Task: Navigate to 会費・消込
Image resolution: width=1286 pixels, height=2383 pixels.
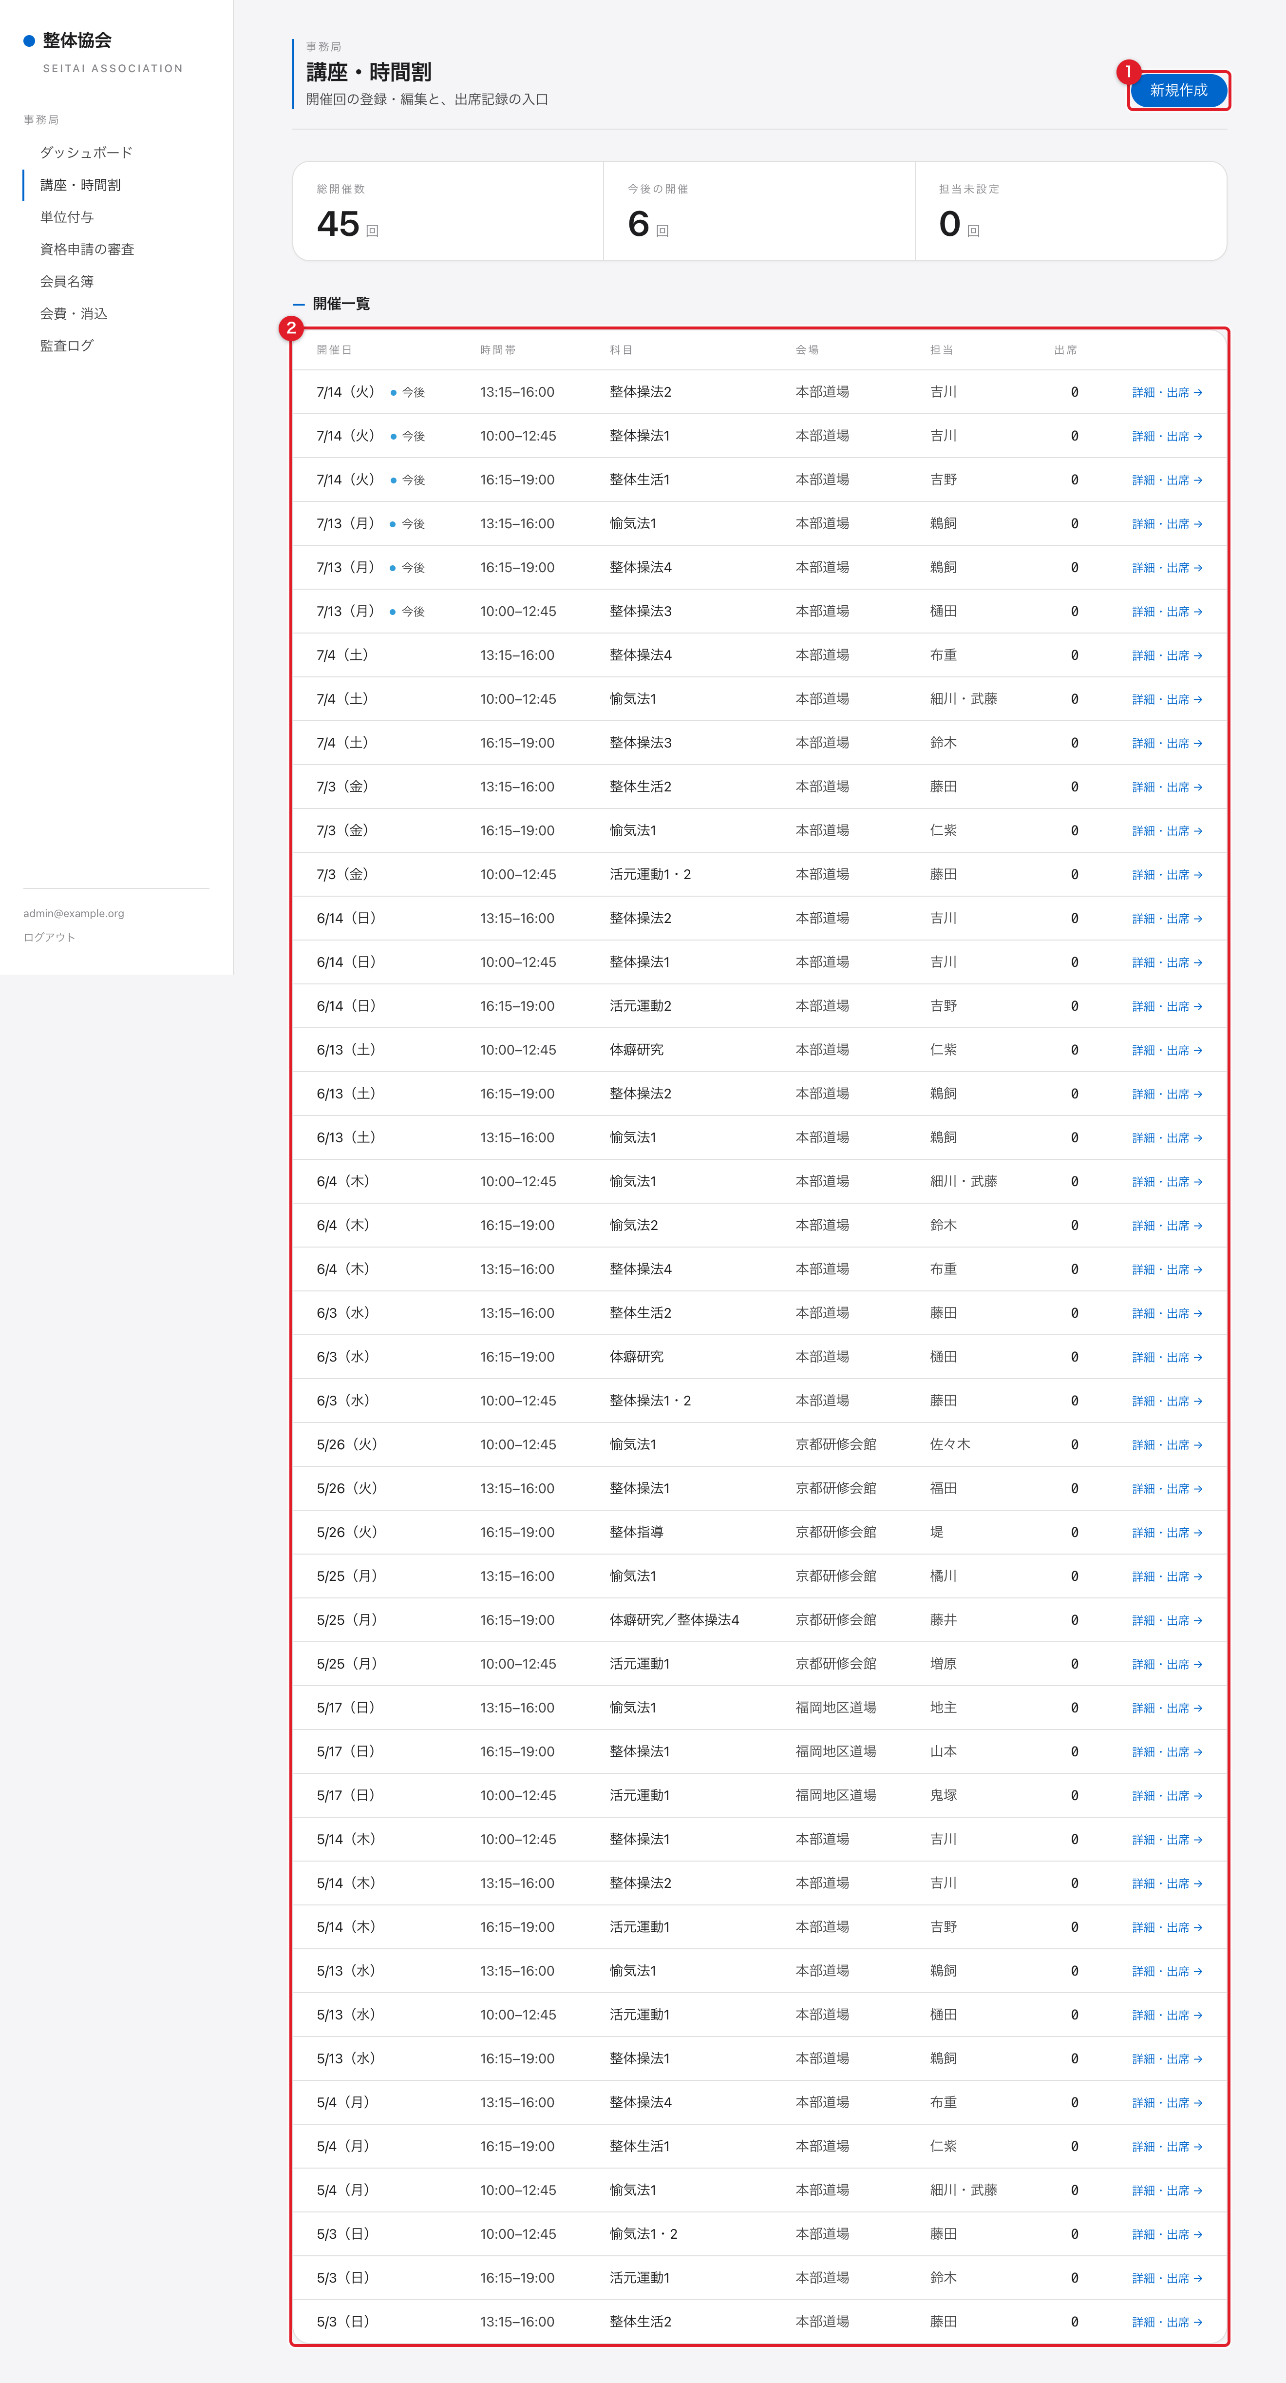Action: click(74, 314)
